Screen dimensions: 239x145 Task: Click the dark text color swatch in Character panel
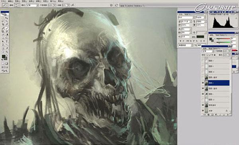(200, 37)
